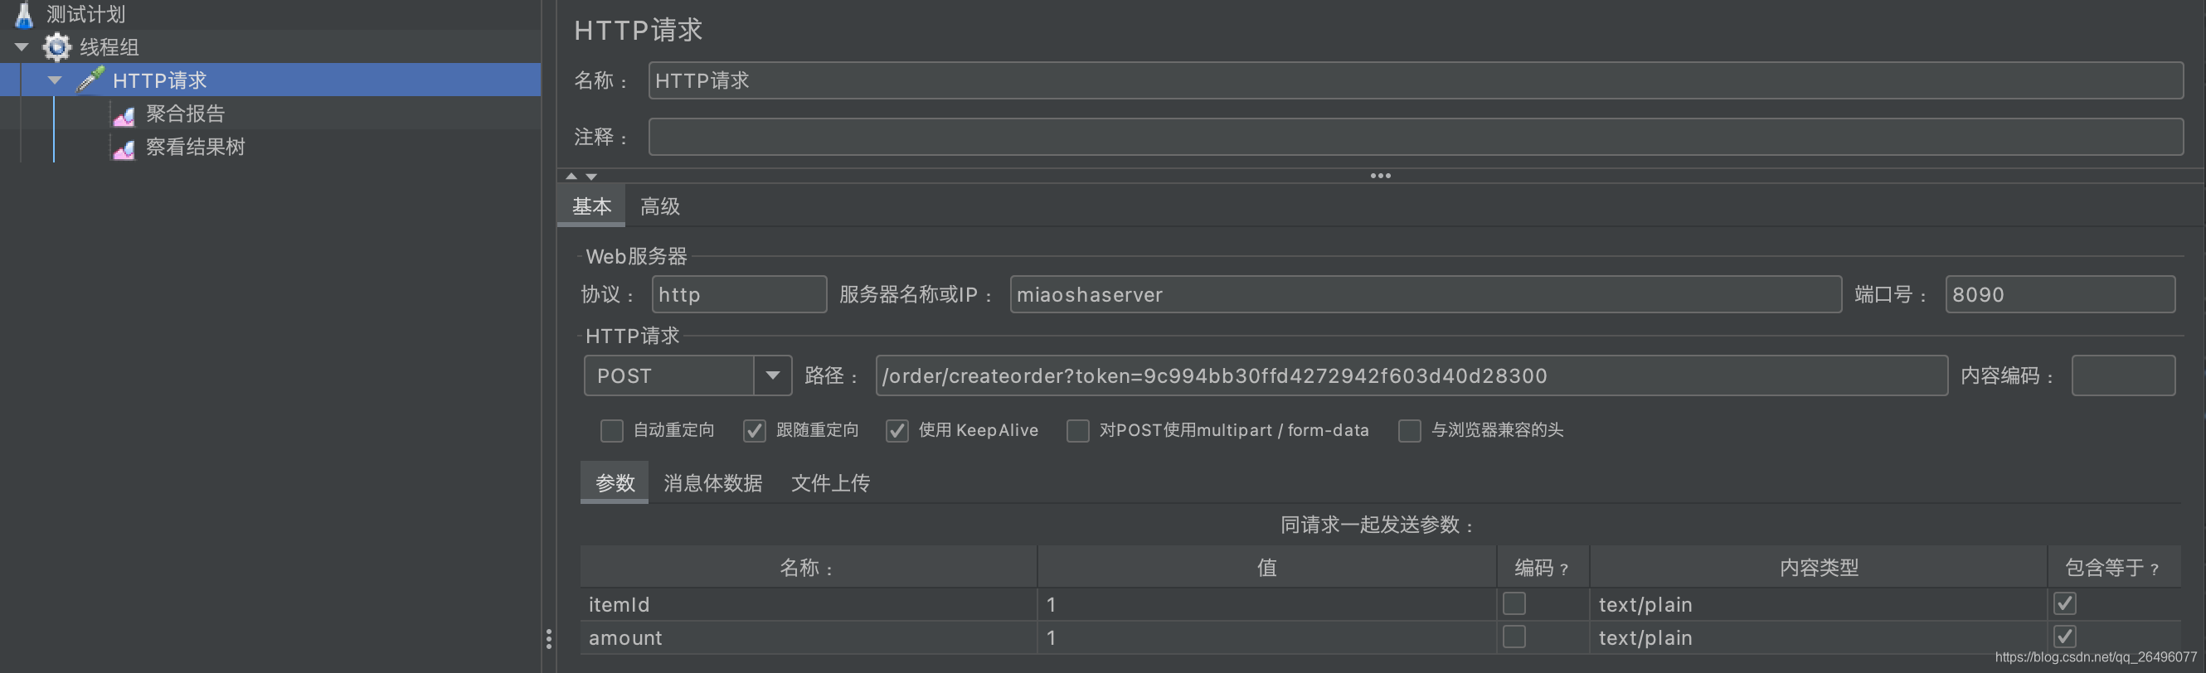
Task: Click the value cell of amount row
Action: (1266, 638)
